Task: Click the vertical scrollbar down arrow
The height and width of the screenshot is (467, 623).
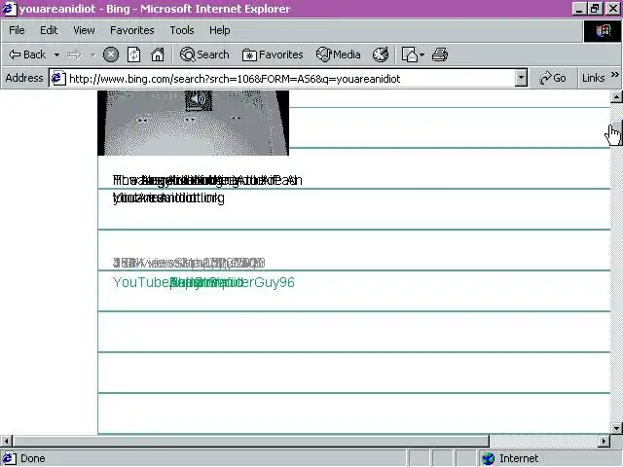Action: (x=616, y=428)
